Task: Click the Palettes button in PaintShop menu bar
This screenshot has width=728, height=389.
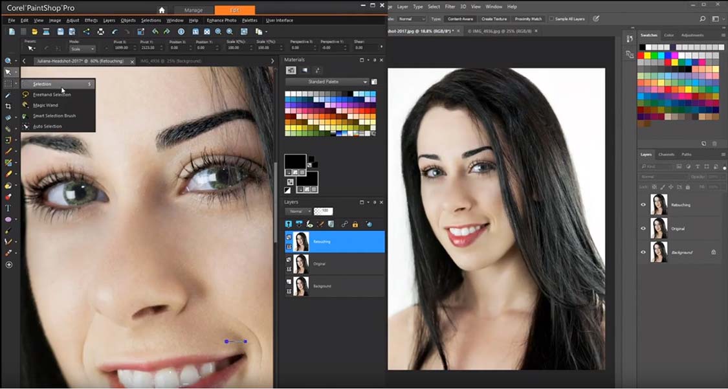Action: coord(250,21)
